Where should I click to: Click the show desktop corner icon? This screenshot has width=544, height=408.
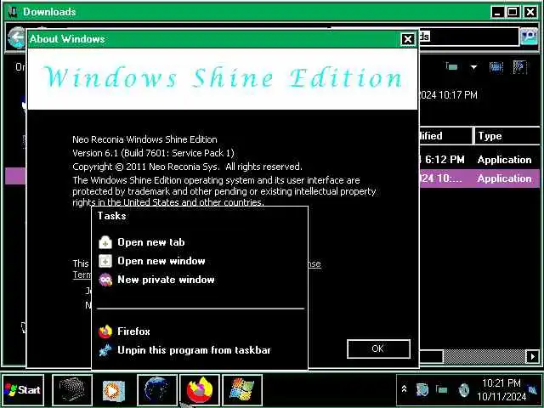click(533, 389)
